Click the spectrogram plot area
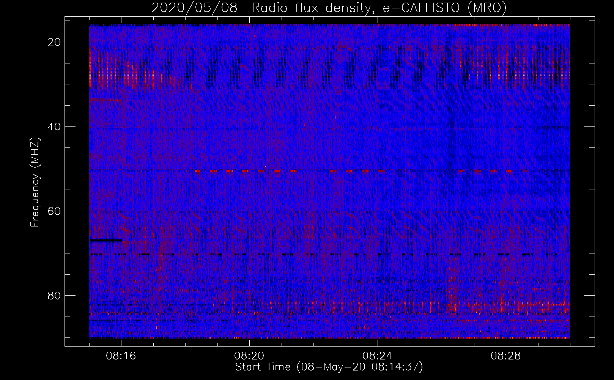 point(329,181)
